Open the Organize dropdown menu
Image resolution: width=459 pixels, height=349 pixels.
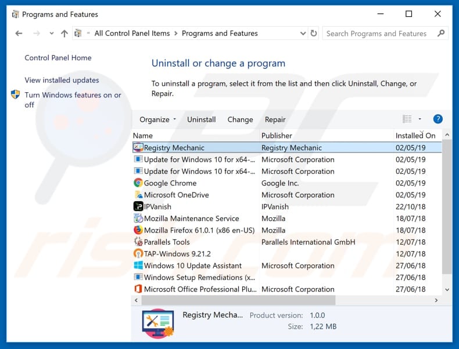157,119
